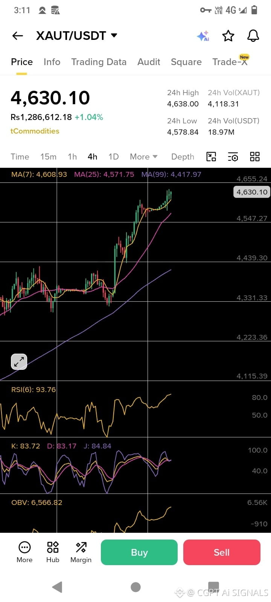
Task: Add XAUT/USDT to favorites via star
Action: coord(228,36)
